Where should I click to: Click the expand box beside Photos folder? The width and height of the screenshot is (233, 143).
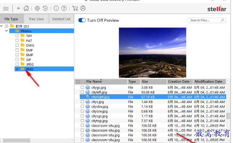12,31
